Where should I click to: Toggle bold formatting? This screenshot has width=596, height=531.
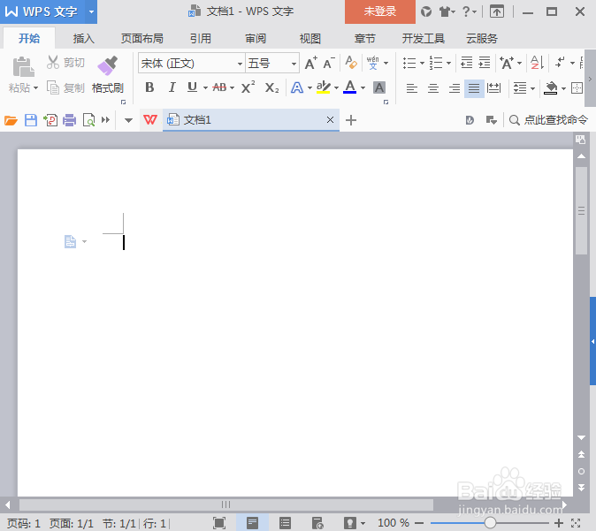coord(149,87)
